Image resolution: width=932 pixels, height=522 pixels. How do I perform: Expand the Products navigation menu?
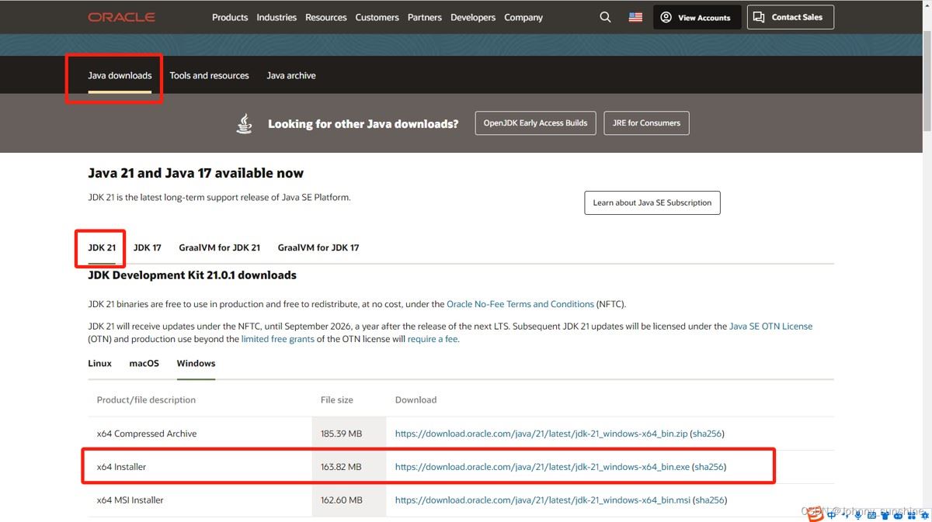click(230, 17)
